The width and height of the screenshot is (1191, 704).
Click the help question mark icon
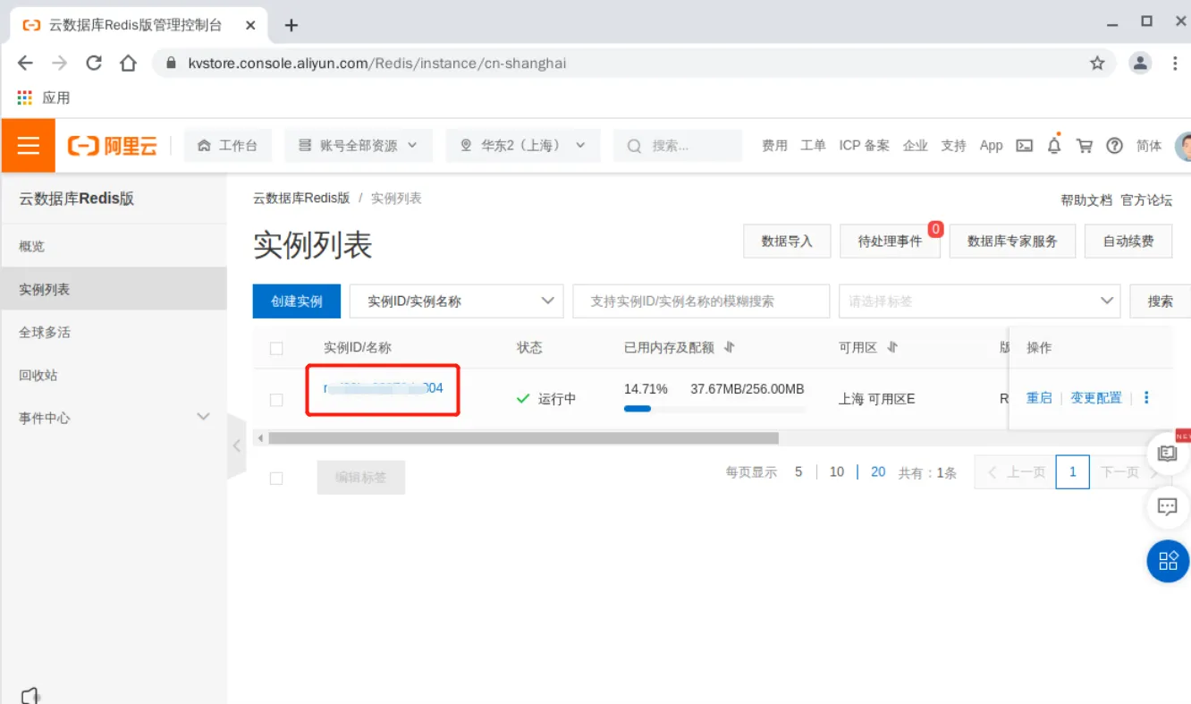coord(1114,146)
